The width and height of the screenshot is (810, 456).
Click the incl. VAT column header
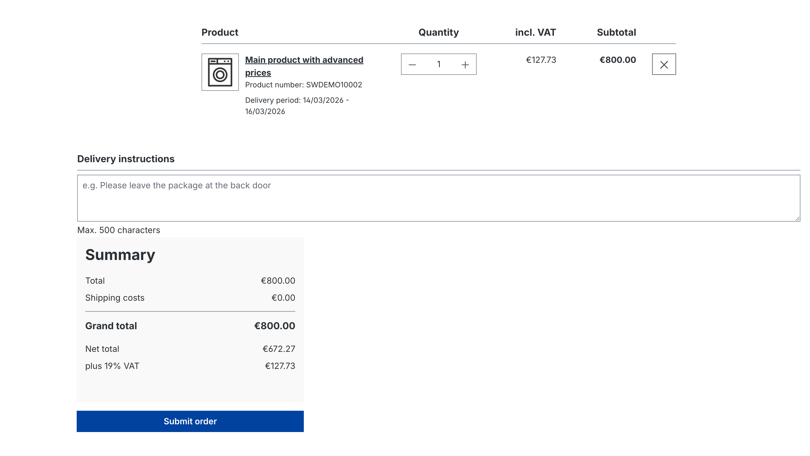click(535, 32)
